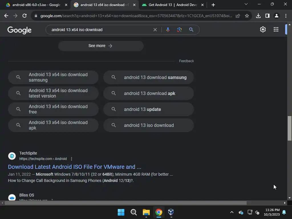
Task: Click in the Google search text field
Action: coord(101,30)
